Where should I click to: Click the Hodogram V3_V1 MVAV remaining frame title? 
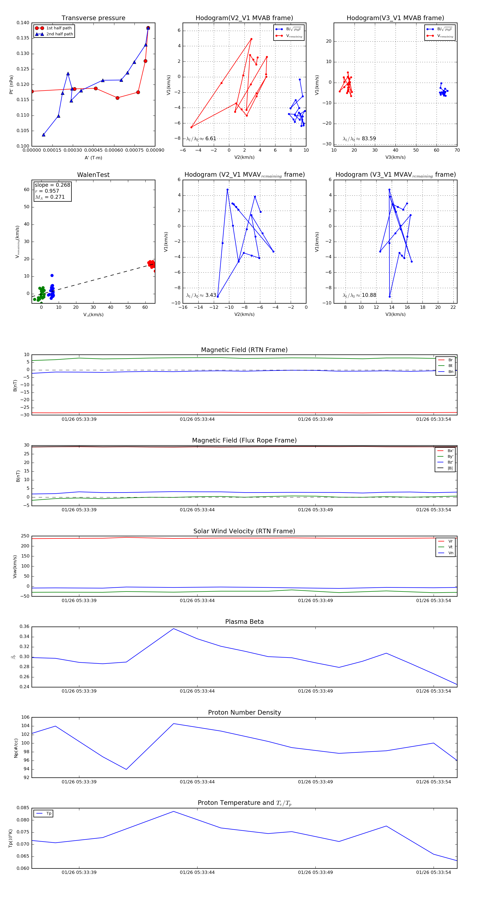[395, 175]
